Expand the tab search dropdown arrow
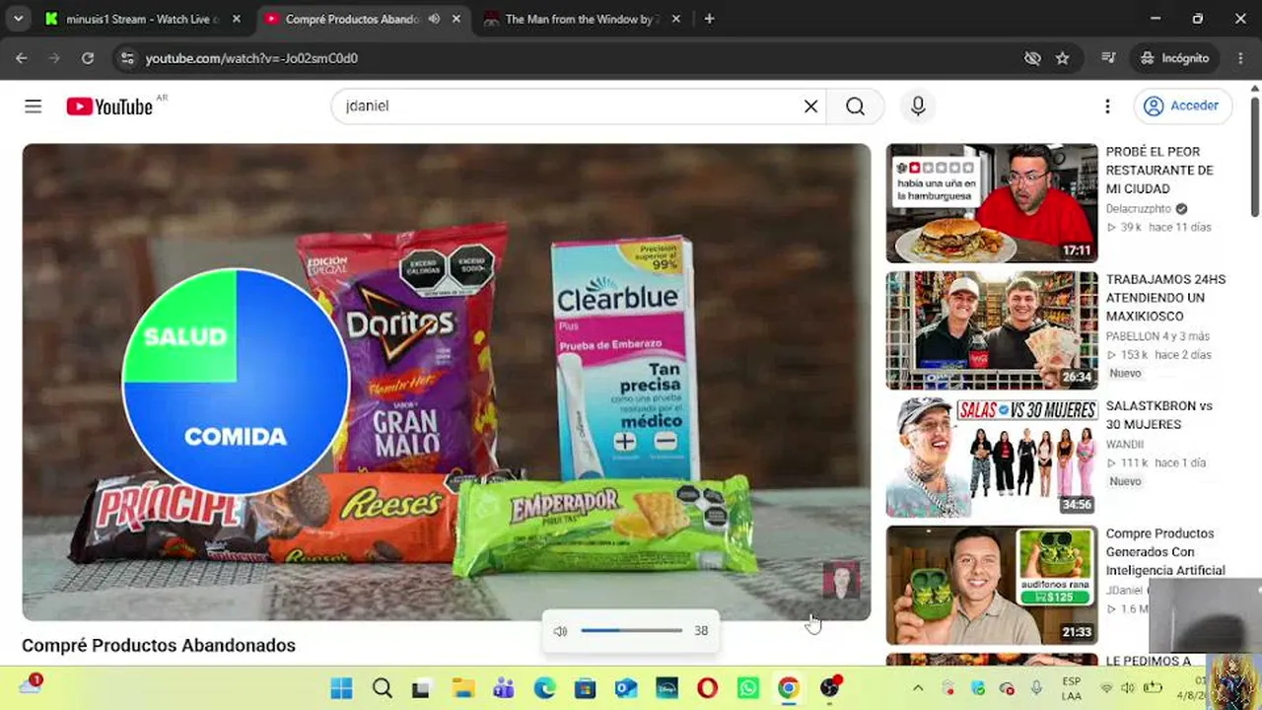Viewport: 1262px width, 710px height. pos(18,19)
